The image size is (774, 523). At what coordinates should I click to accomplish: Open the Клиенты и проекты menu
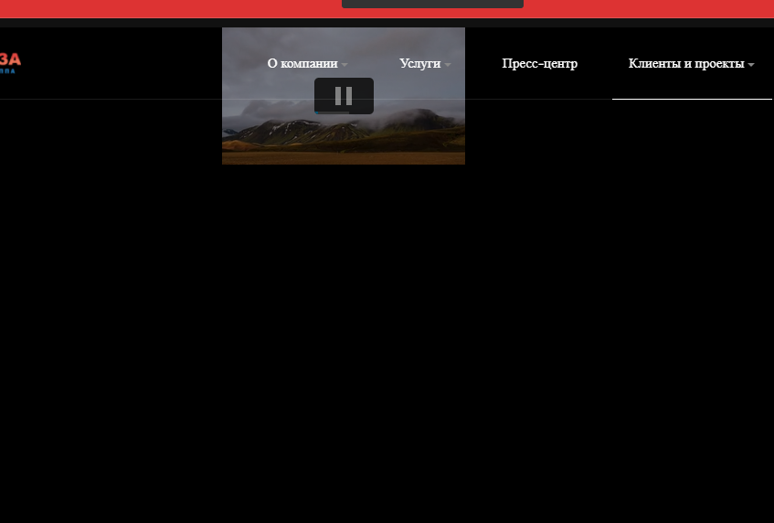pos(686,64)
